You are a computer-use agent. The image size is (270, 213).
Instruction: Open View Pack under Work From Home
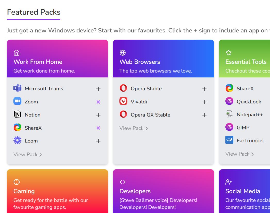pyautogui.click(x=28, y=154)
